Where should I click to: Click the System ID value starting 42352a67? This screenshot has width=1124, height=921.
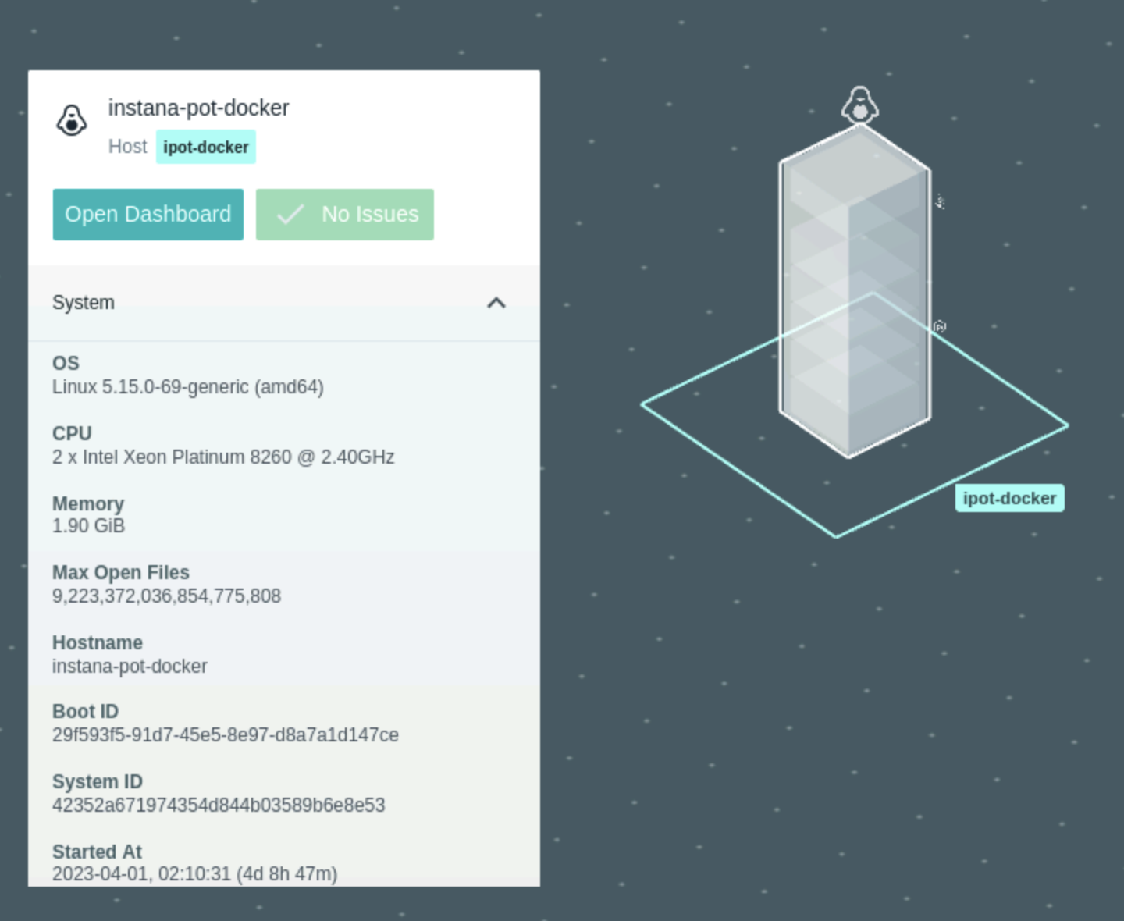219,805
